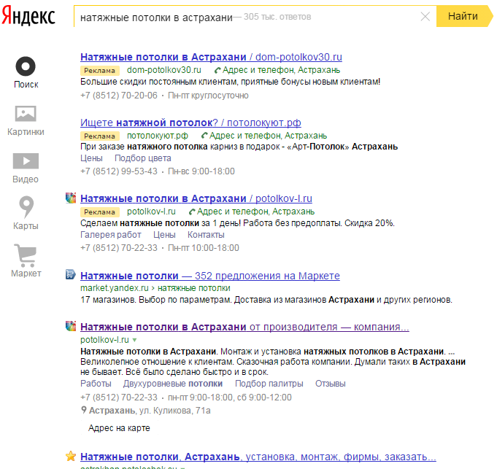This screenshot has width=497, height=469.
Task: Open установка, монтаж, фирмы result title
Action: click(258, 457)
